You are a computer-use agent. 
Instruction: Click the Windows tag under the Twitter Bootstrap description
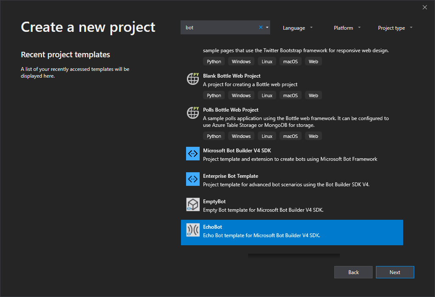pyautogui.click(x=241, y=62)
